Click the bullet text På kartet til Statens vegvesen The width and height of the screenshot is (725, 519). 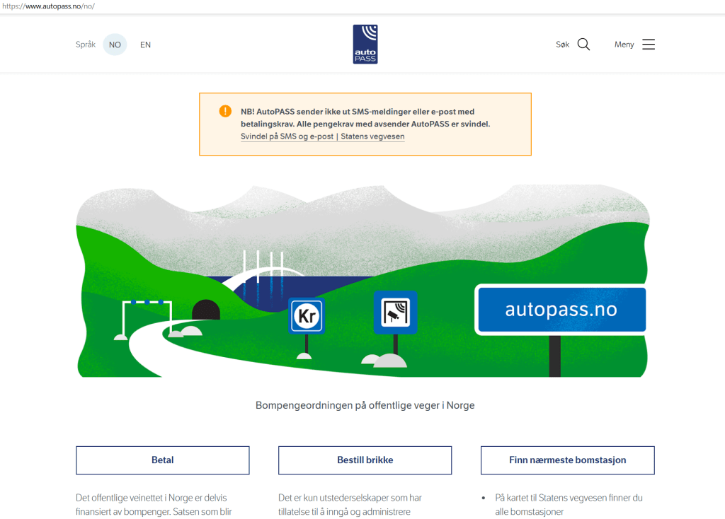coord(569,505)
